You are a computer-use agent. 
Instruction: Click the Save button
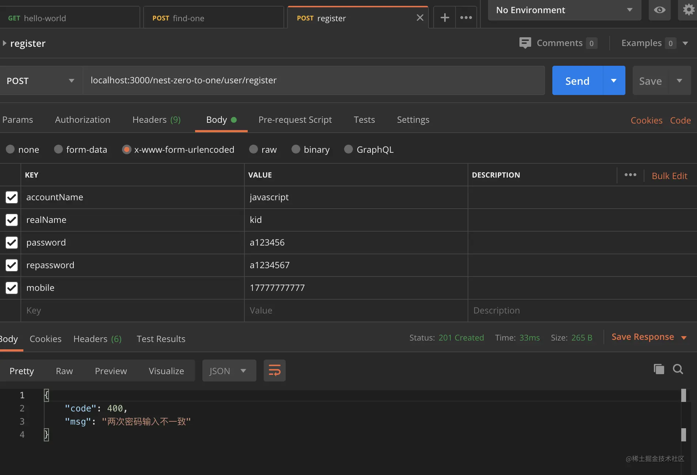click(x=650, y=80)
